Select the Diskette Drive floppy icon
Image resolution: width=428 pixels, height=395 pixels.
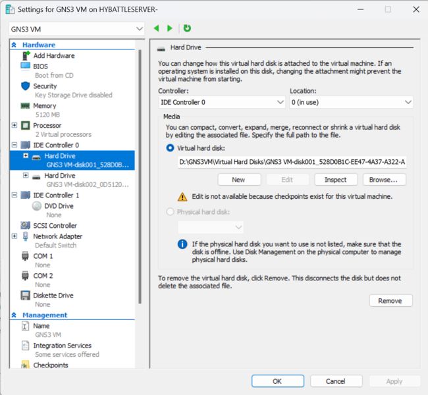point(26,296)
